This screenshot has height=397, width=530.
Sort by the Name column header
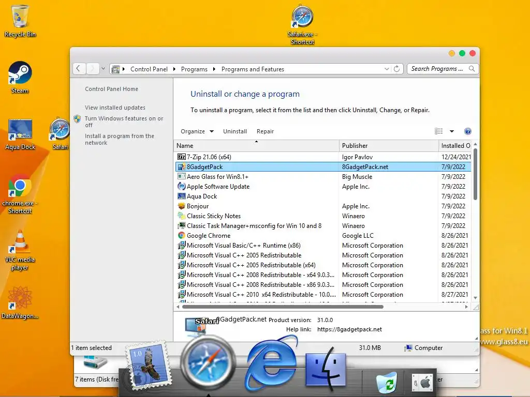click(257, 146)
